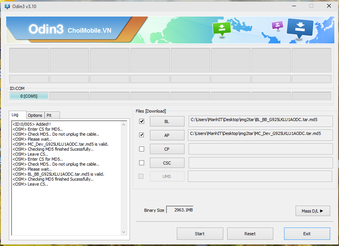The height and width of the screenshot is (246, 339).
Task: Click the Exit button
Action: click(x=307, y=234)
